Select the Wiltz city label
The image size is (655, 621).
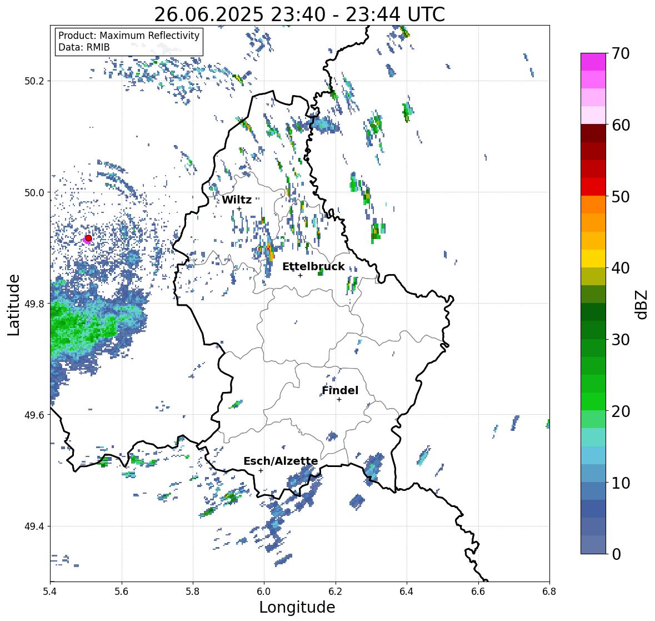(237, 200)
